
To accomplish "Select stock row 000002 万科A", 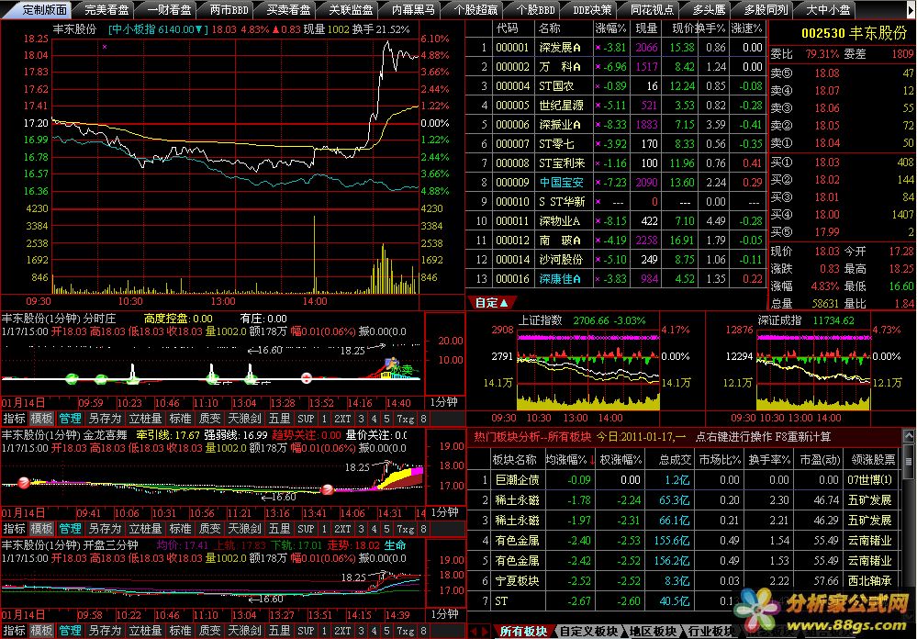I will click(616, 67).
